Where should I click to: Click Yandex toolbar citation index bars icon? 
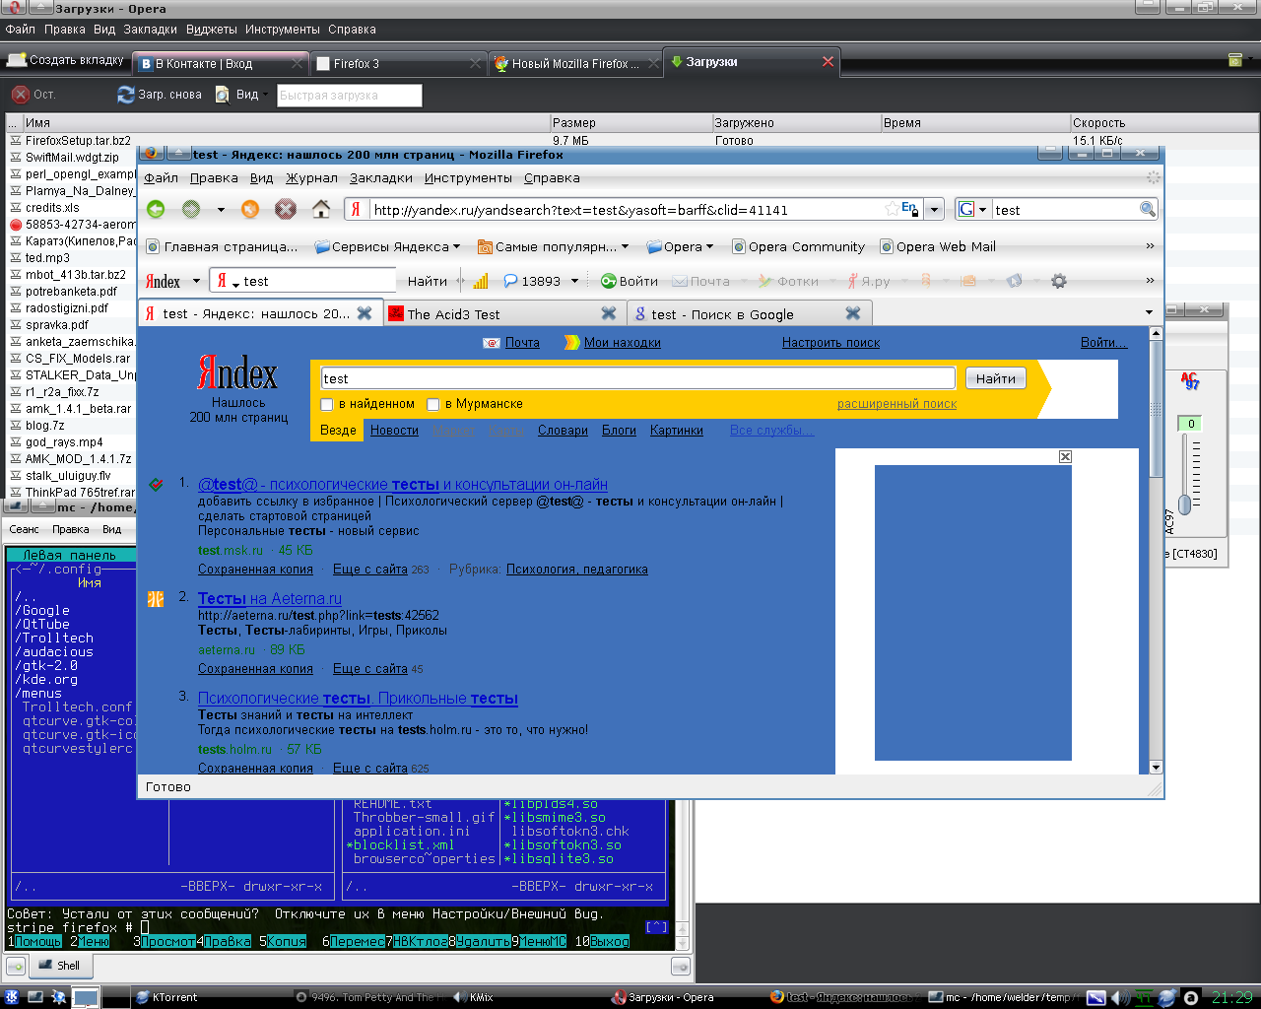480,281
